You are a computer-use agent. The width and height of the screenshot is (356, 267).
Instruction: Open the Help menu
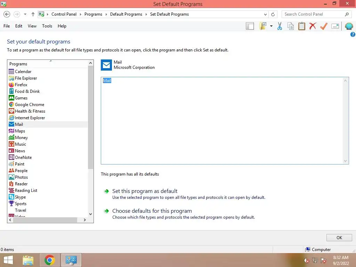point(62,26)
